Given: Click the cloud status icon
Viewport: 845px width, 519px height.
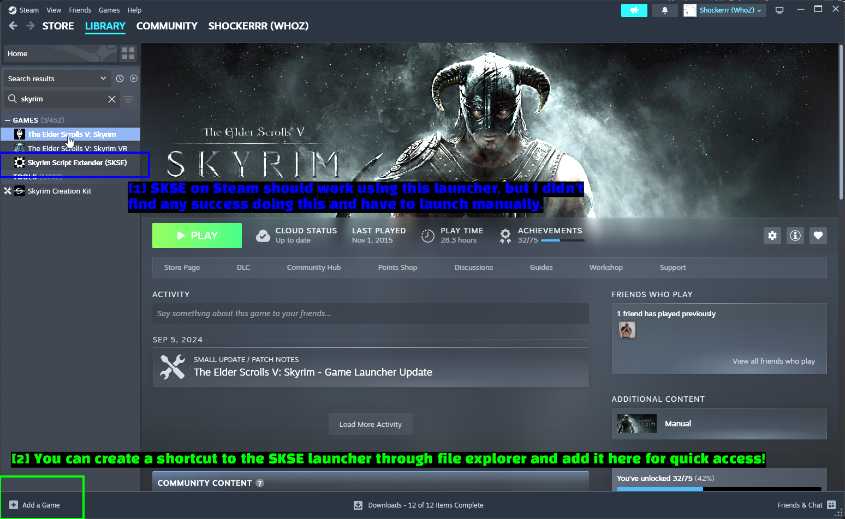Looking at the screenshot, I should (263, 236).
